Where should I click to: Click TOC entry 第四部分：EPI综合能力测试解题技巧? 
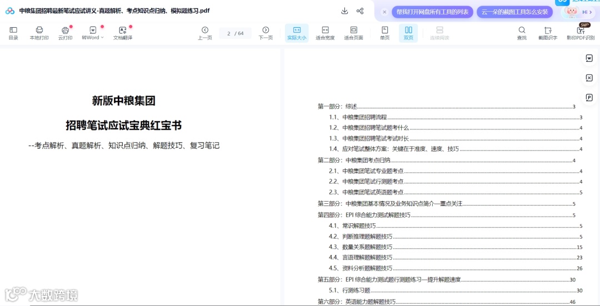tap(447, 215)
